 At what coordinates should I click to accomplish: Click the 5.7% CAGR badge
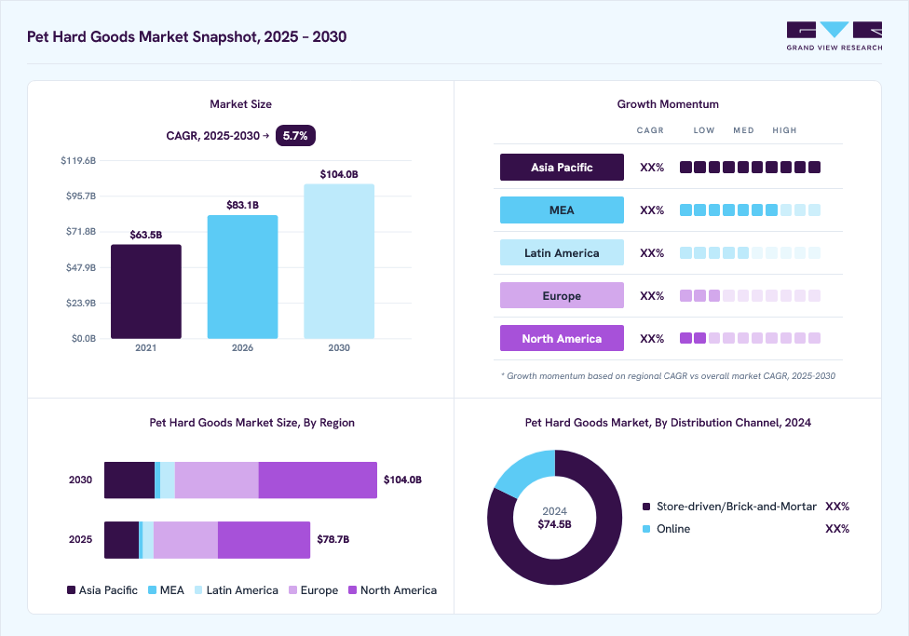pos(295,136)
